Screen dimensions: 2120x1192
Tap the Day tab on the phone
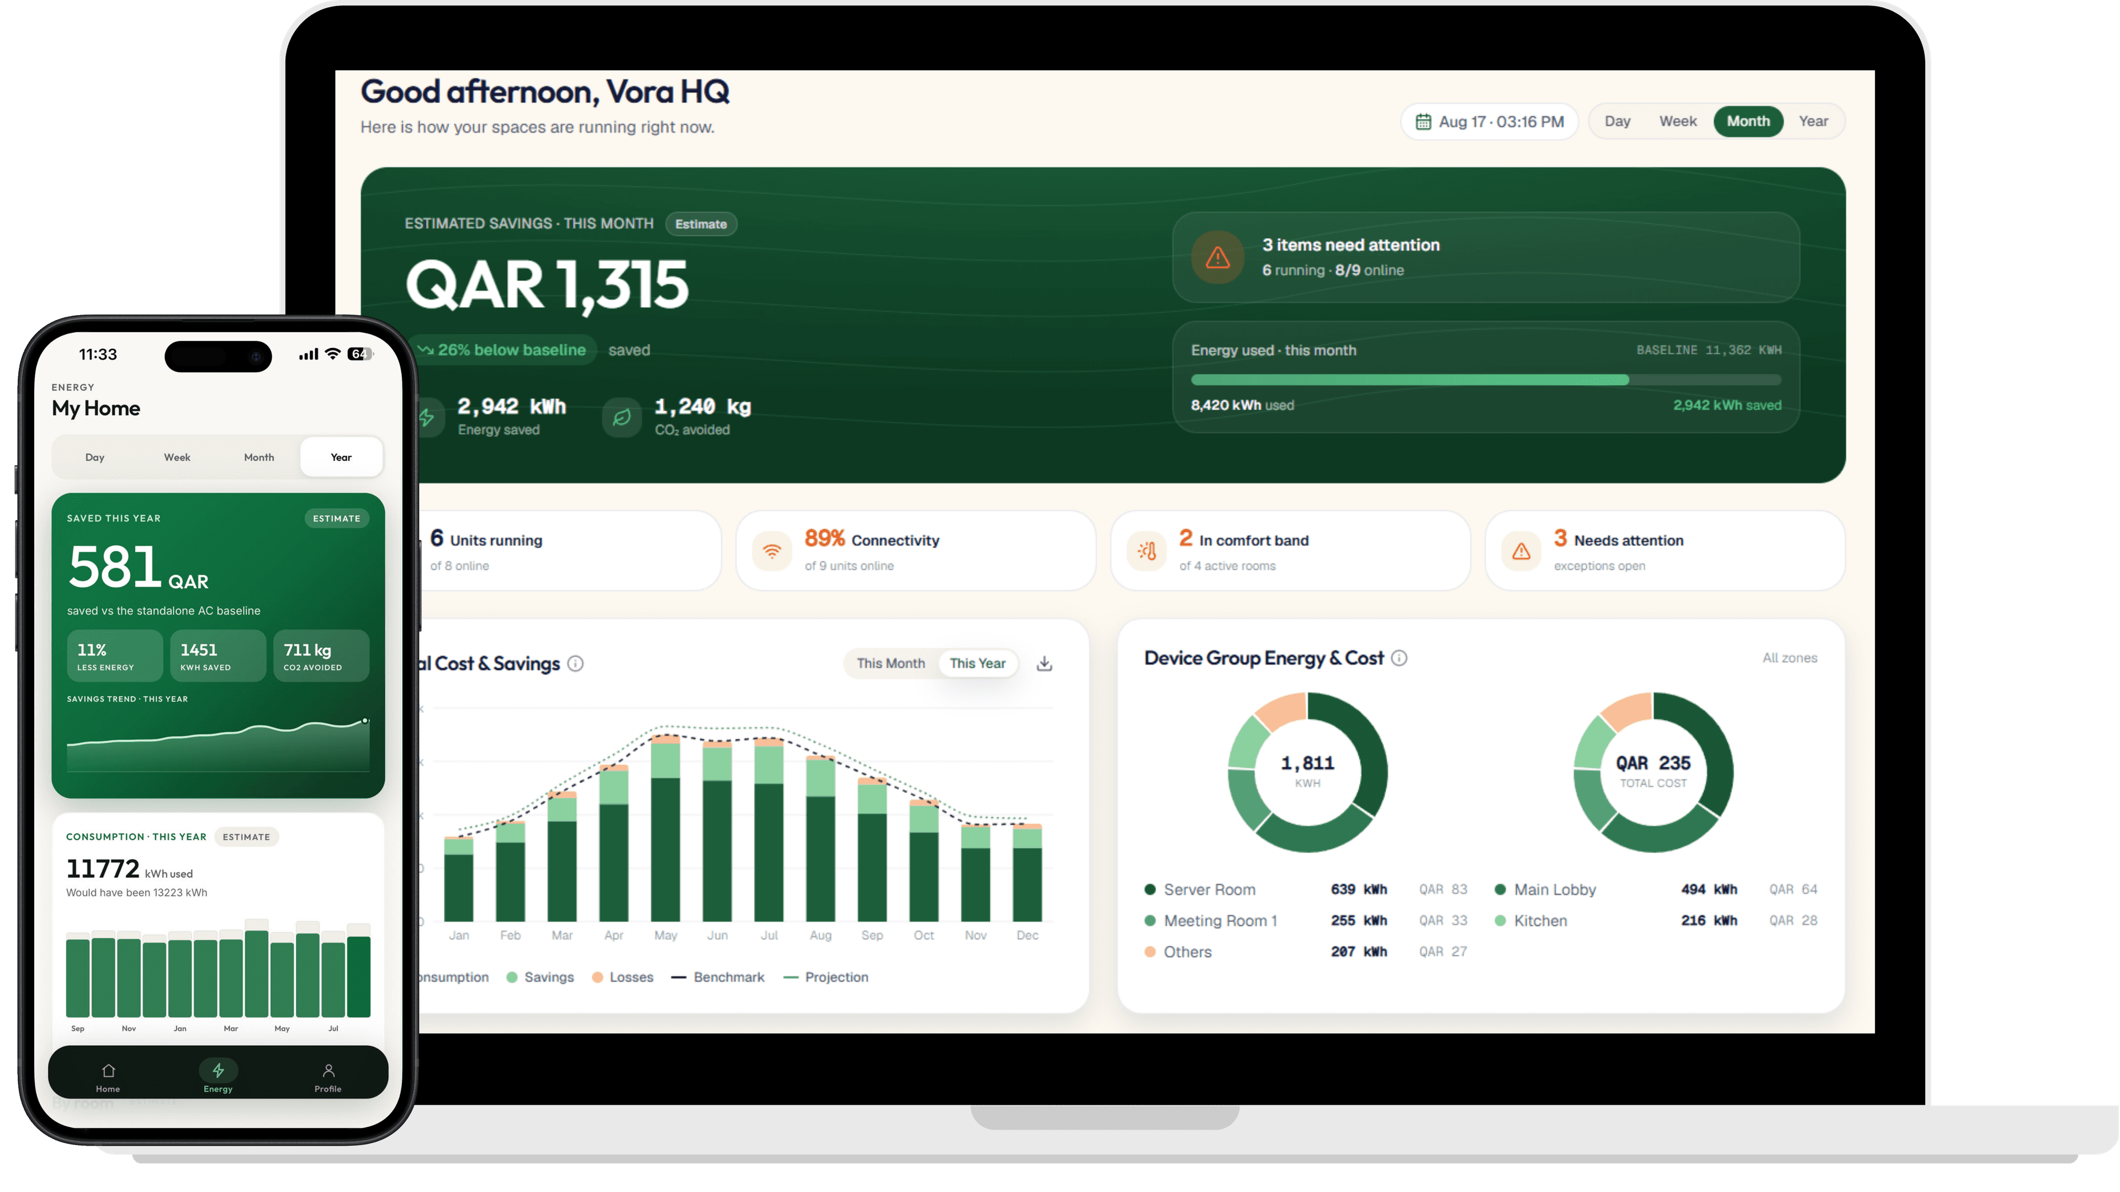click(x=94, y=456)
